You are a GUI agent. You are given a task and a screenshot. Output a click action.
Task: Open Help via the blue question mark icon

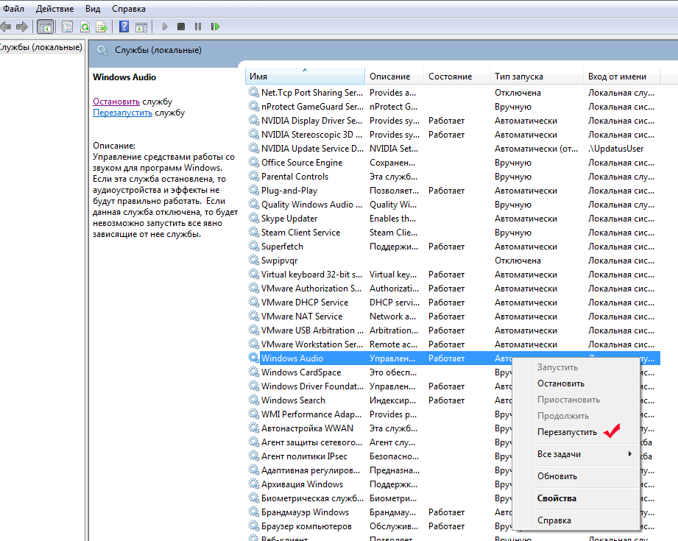[123, 26]
